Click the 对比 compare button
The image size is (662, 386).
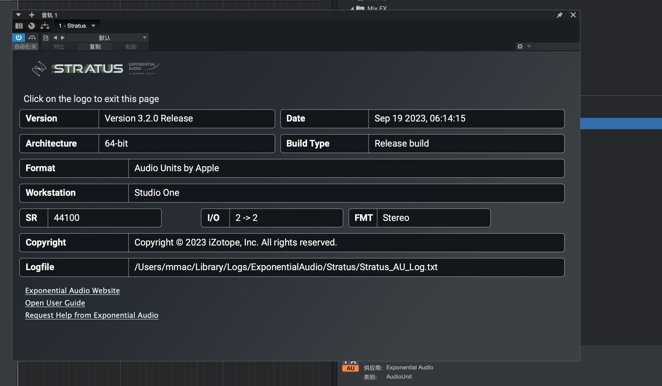[x=59, y=46]
